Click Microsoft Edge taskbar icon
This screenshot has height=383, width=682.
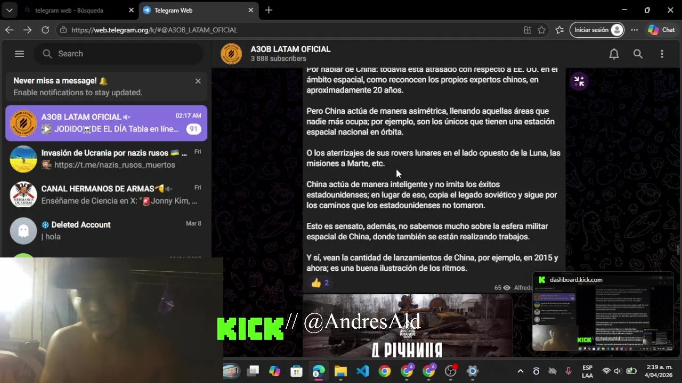coord(319,371)
